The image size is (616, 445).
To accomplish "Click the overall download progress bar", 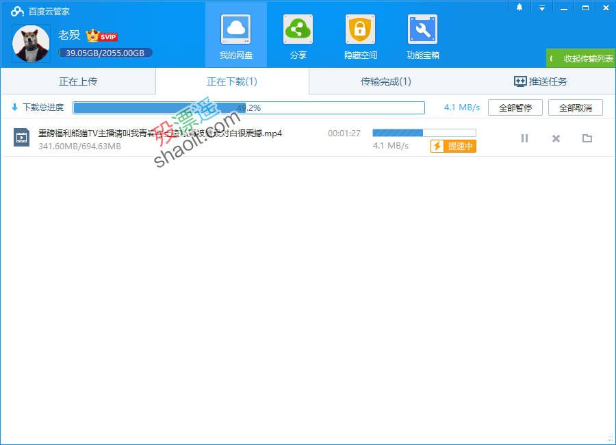I will (248, 107).
